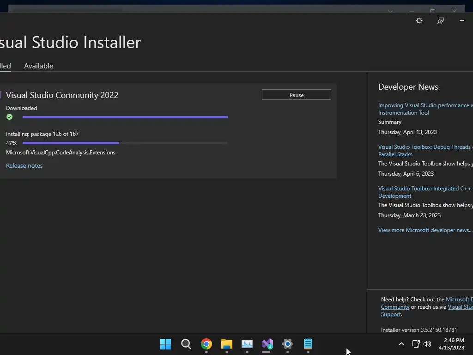Click the 'Thursday, March 23, 2023' date
Viewport: 473px width, 355px height.
[409, 215]
